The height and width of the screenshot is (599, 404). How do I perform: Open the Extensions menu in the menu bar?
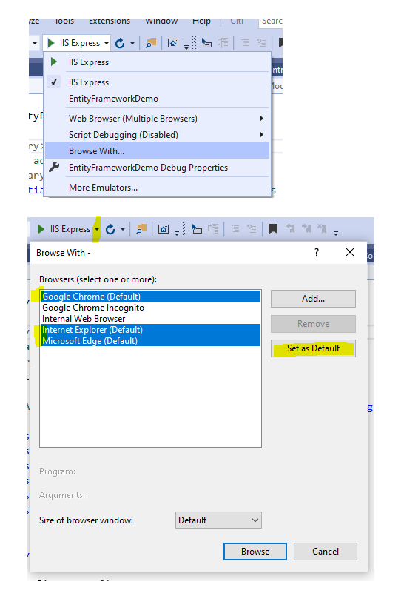[x=110, y=21]
